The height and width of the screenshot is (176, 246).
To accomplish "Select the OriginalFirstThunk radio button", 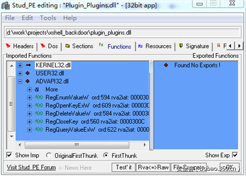I will click(x=49, y=155).
